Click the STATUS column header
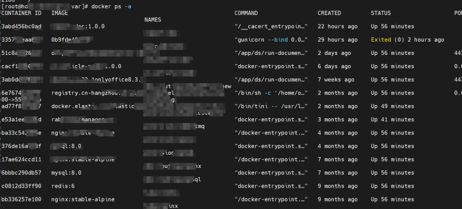The image size is (462, 209). pyautogui.click(x=381, y=13)
